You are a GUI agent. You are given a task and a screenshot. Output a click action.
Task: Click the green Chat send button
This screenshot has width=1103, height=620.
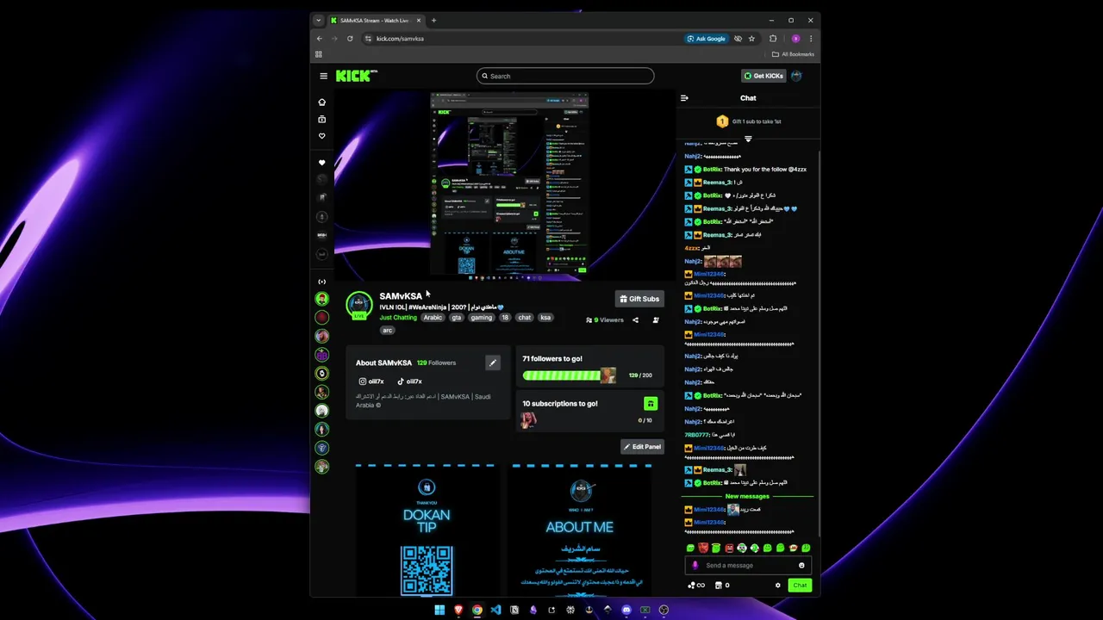[800, 586]
